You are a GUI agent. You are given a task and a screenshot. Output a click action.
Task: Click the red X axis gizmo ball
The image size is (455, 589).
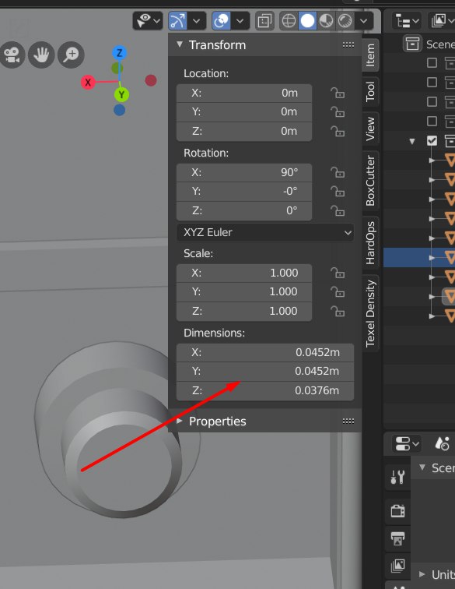88,83
